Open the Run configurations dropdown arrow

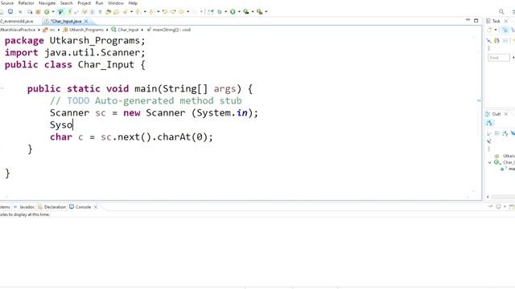239,12
